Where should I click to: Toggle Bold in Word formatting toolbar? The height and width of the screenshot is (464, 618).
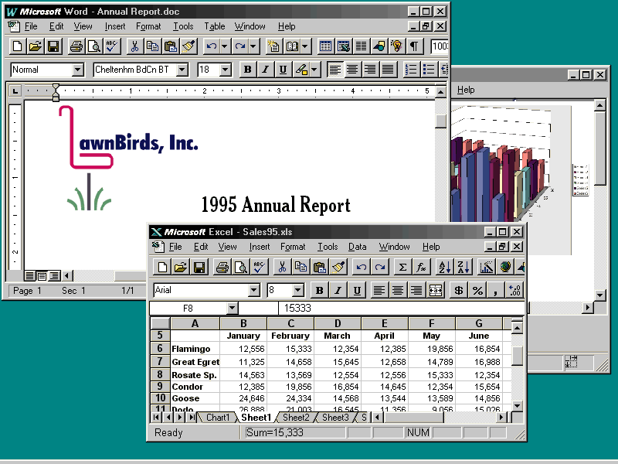tap(247, 70)
